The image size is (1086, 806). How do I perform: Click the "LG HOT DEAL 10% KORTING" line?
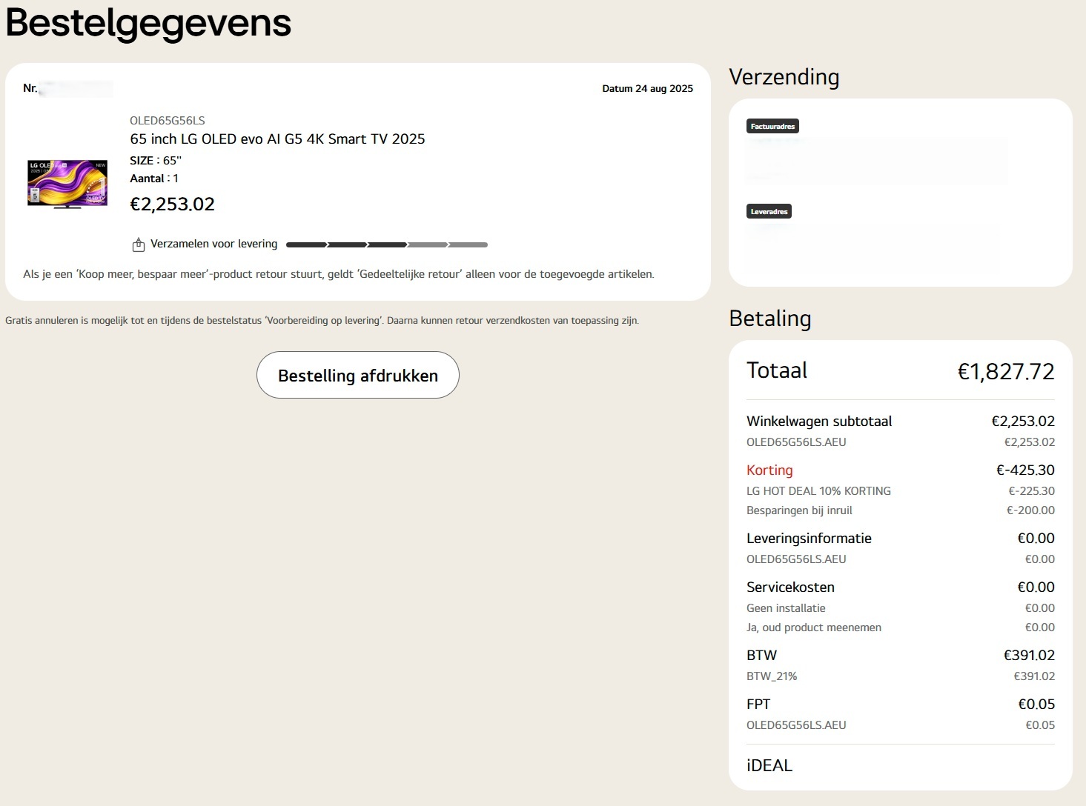(818, 490)
